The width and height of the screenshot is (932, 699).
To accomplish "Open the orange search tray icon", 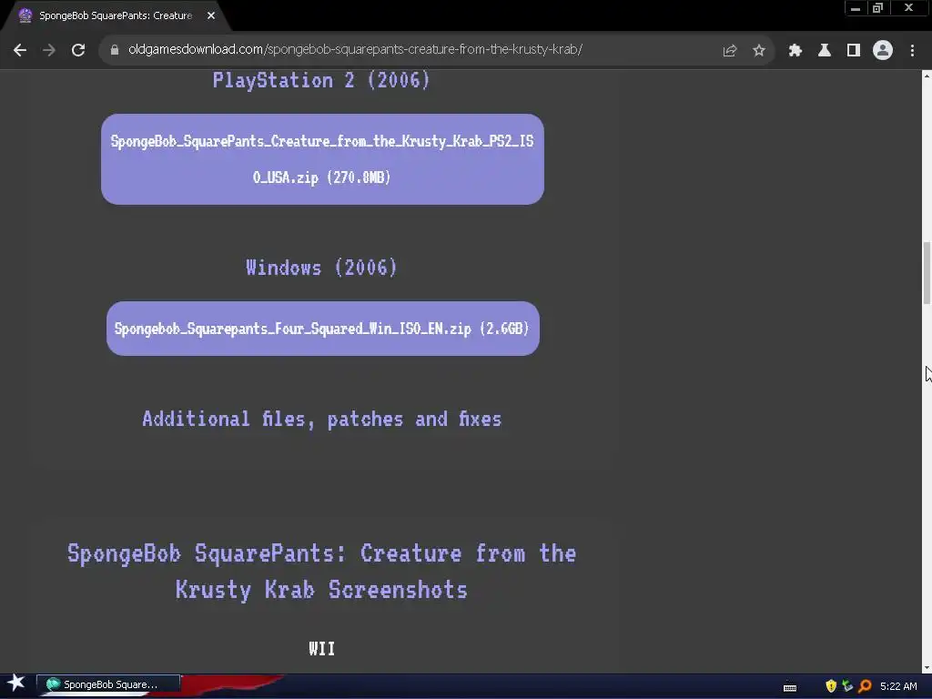I will click(866, 686).
